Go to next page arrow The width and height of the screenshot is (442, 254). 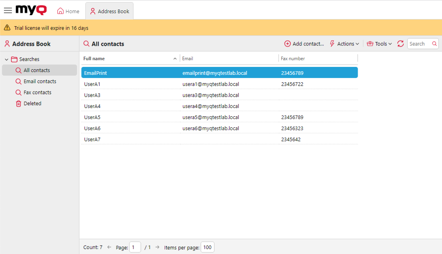click(158, 247)
